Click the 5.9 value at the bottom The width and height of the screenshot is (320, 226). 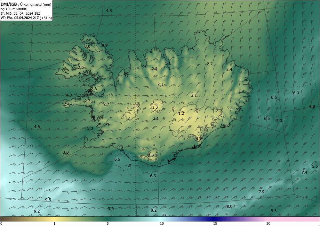point(111,209)
